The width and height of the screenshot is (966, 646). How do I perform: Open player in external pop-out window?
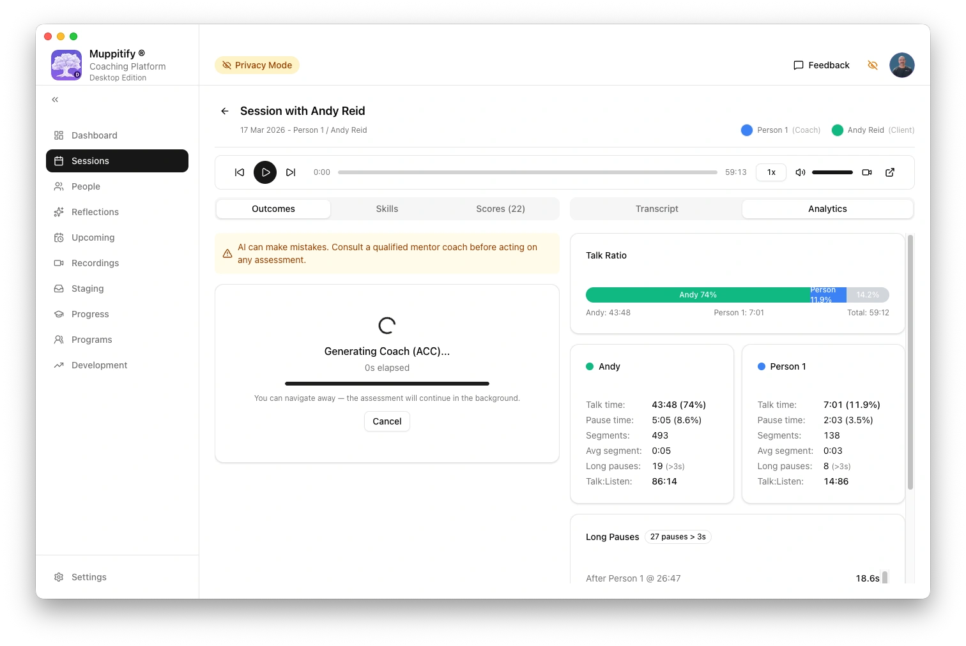[890, 172]
